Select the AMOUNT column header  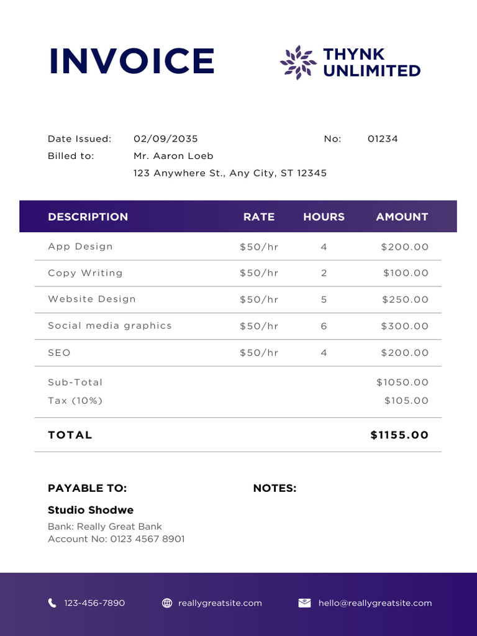(402, 217)
